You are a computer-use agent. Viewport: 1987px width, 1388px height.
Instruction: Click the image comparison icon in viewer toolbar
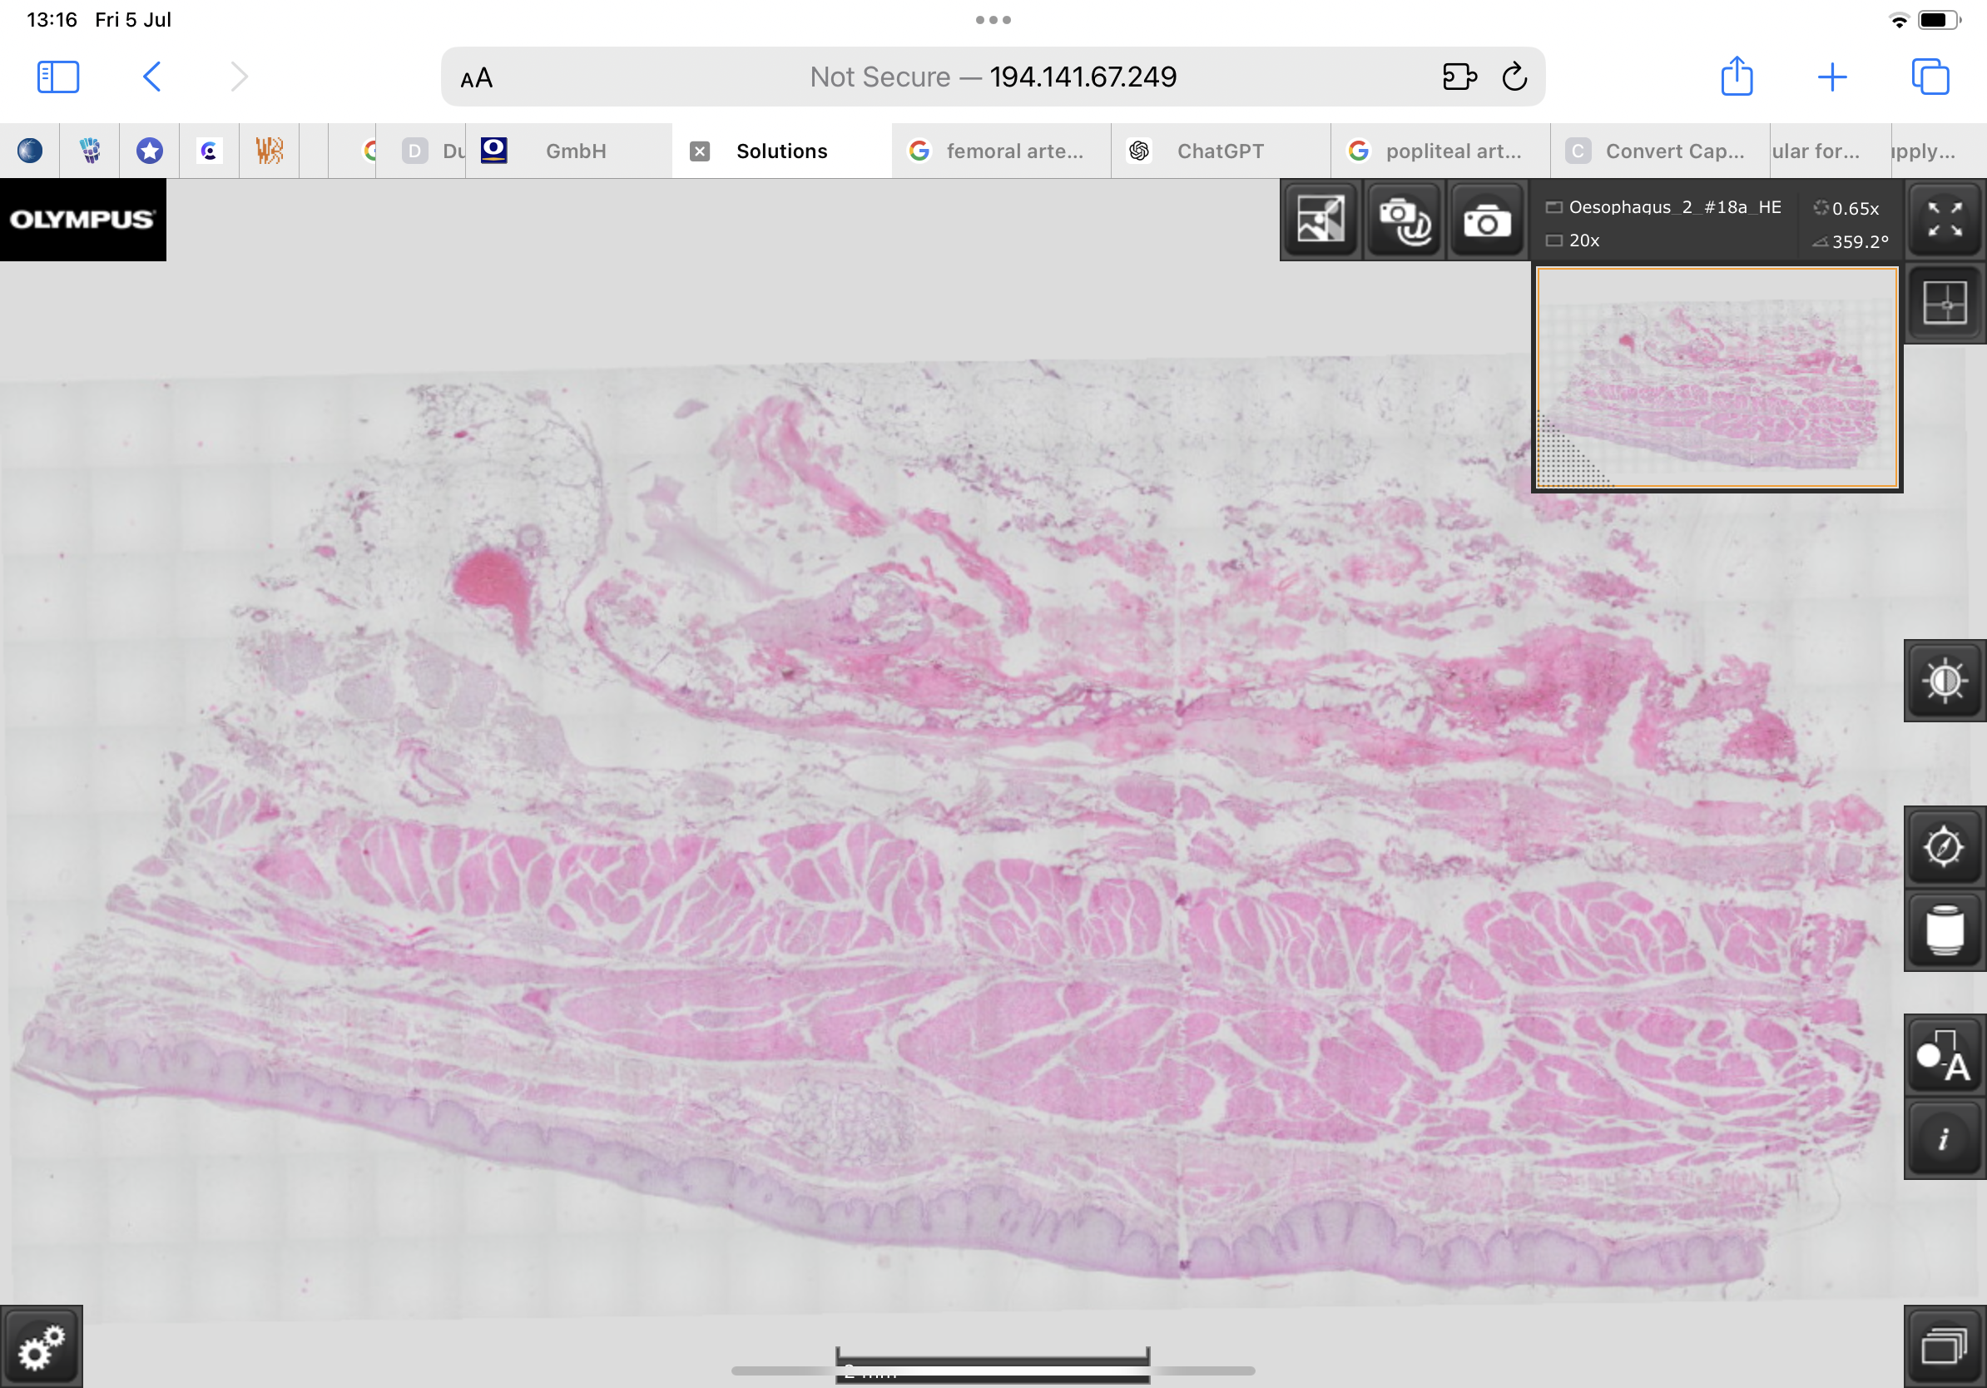1320,219
